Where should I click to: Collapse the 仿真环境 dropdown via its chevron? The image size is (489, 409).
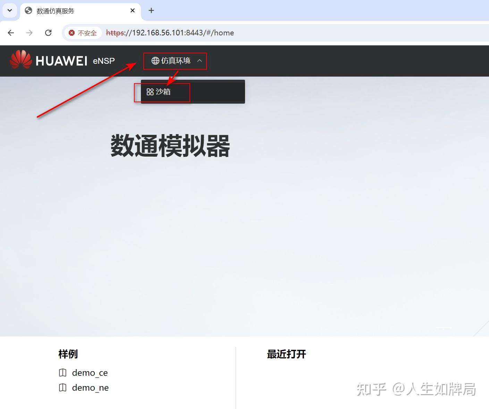pyautogui.click(x=200, y=61)
